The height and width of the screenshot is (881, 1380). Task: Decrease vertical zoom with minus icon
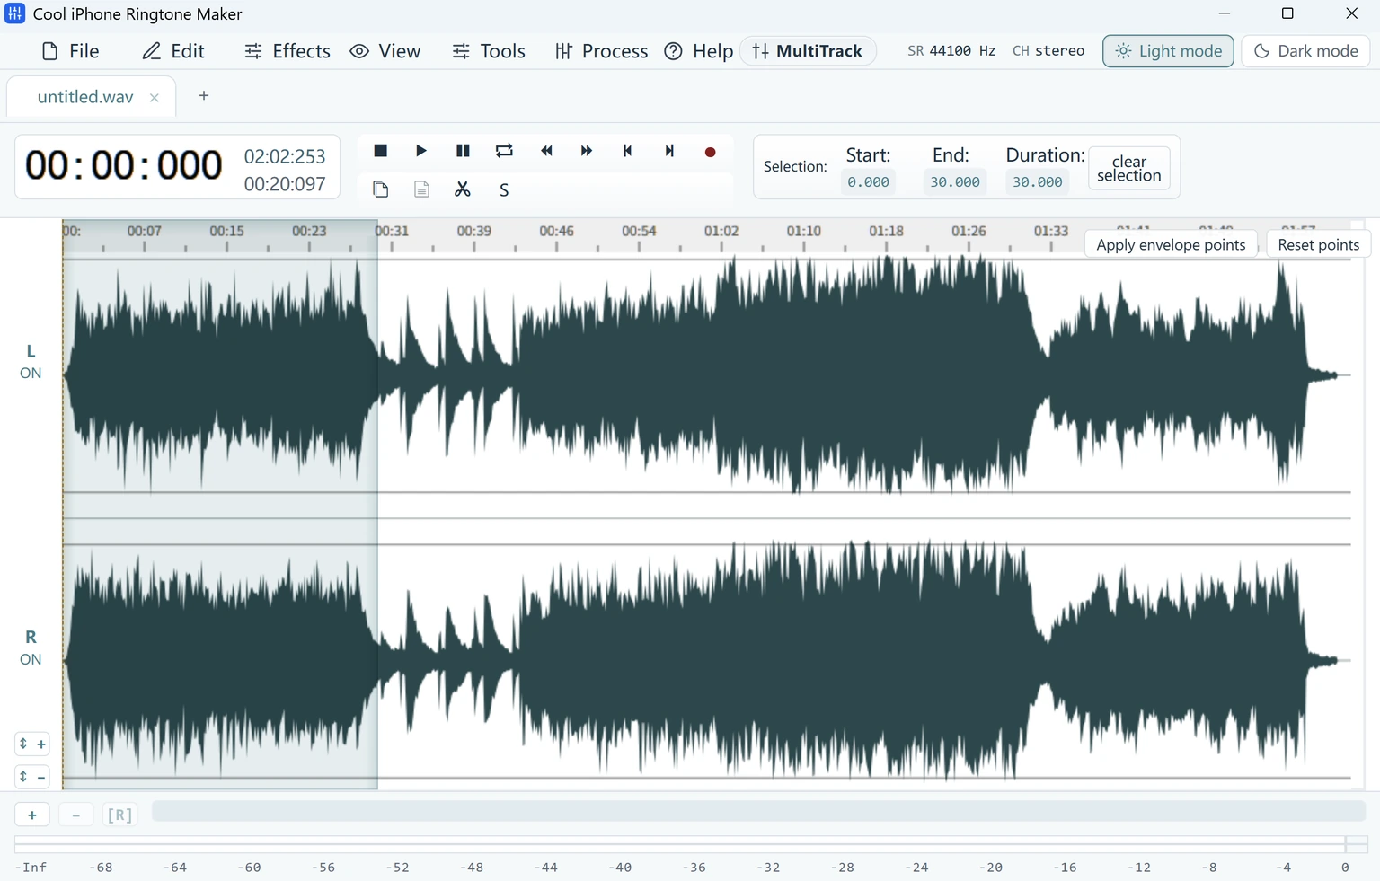click(32, 777)
